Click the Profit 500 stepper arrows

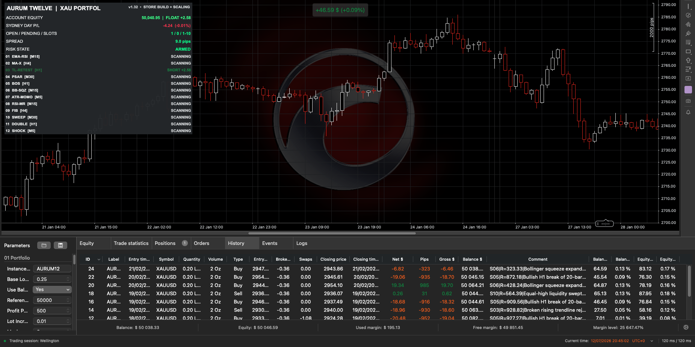pos(68,311)
